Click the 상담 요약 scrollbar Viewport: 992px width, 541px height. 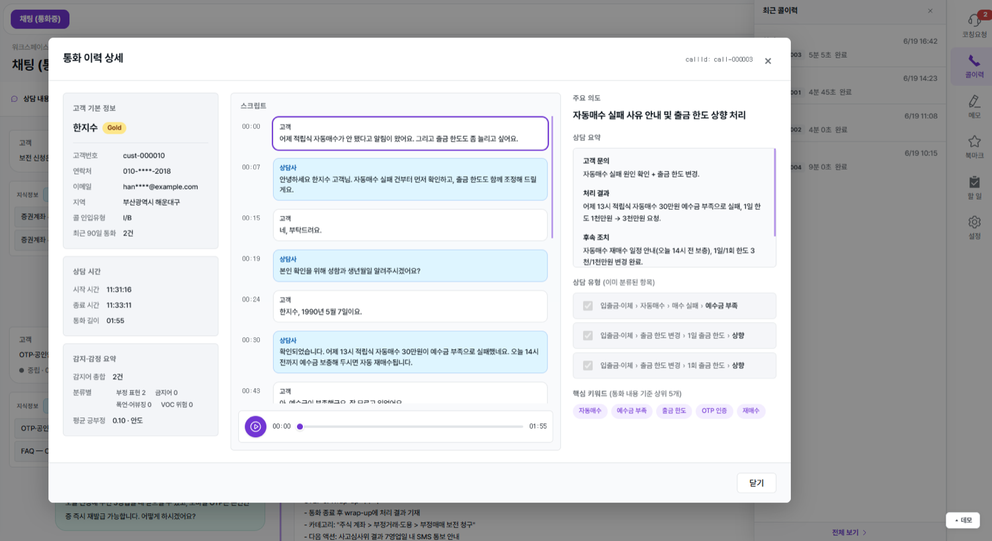tap(774, 192)
